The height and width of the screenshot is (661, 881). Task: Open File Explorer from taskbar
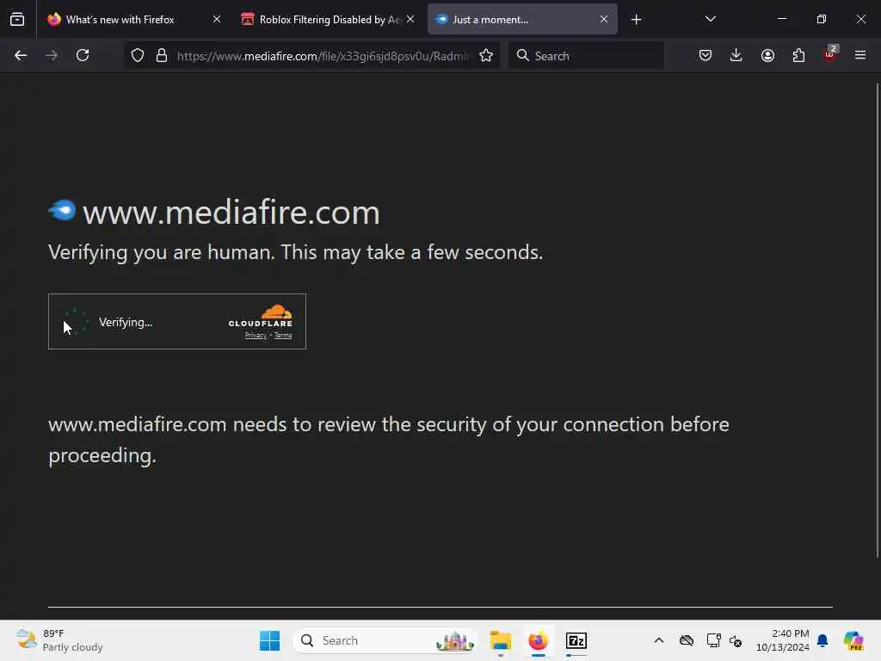click(500, 640)
